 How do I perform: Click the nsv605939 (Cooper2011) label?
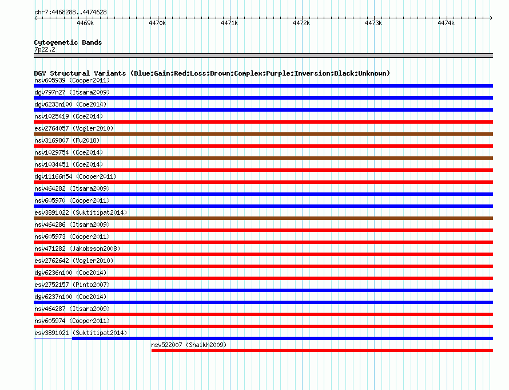point(72,80)
